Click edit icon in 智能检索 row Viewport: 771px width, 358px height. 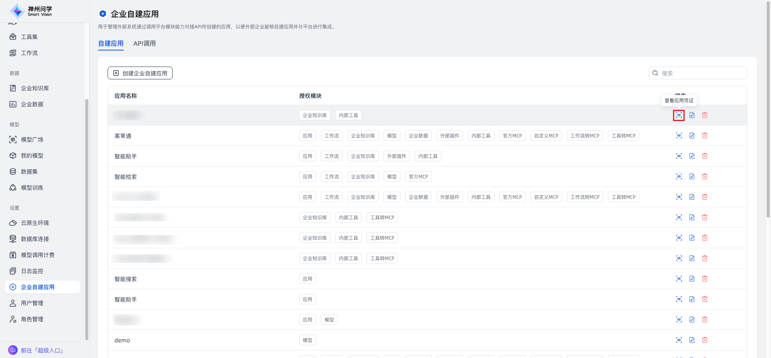tap(691, 176)
